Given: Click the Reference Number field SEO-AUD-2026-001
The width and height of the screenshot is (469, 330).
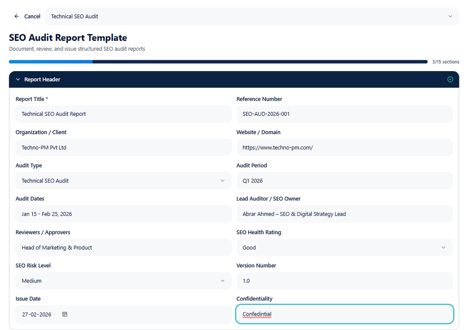Looking at the screenshot, I should (x=344, y=114).
